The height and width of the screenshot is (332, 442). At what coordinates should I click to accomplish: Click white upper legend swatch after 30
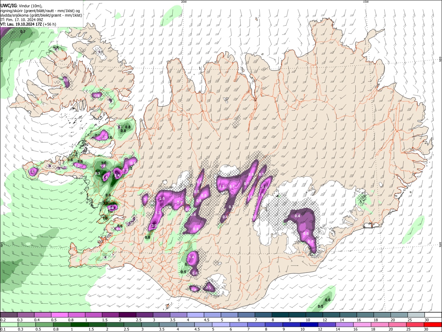[x=432, y=315]
